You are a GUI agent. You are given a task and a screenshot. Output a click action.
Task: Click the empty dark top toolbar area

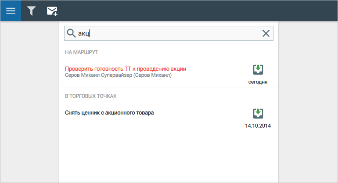198,11
